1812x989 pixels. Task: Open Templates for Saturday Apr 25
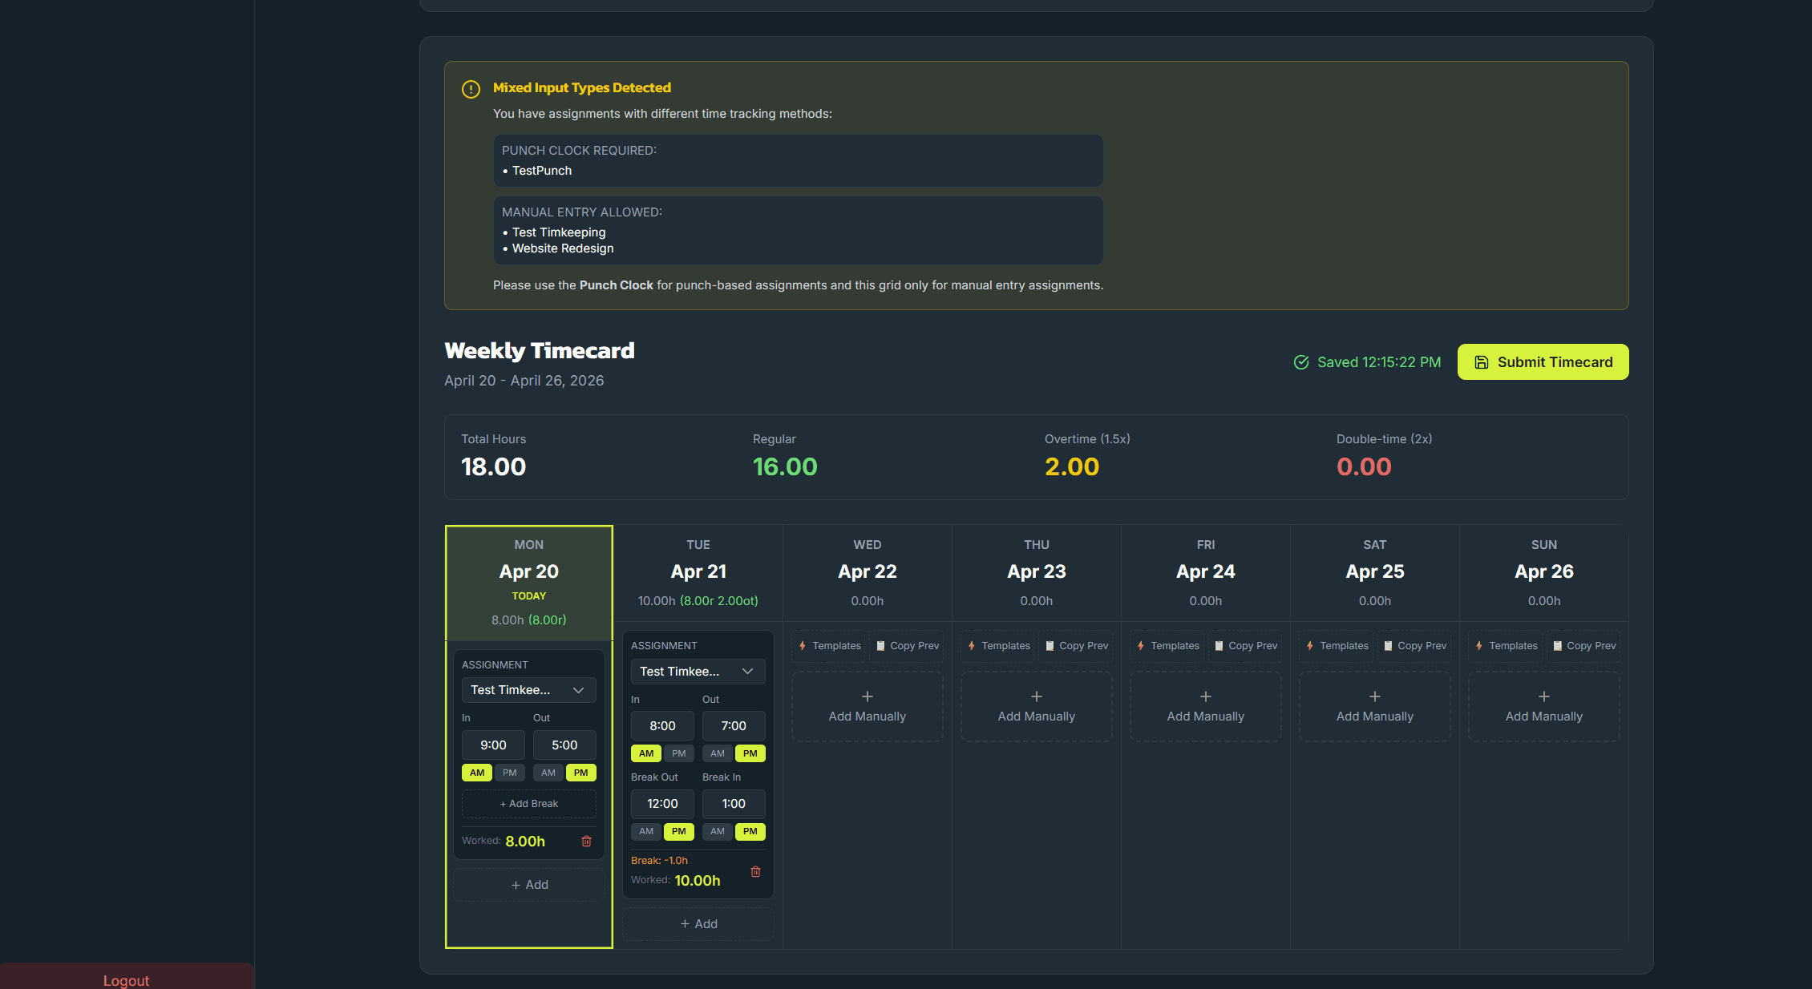pos(1337,646)
